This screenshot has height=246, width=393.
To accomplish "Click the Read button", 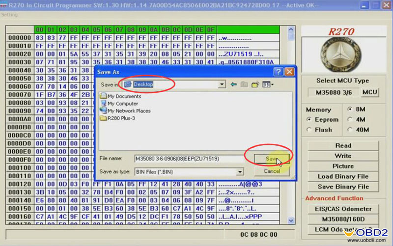I will (x=343, y=145).
